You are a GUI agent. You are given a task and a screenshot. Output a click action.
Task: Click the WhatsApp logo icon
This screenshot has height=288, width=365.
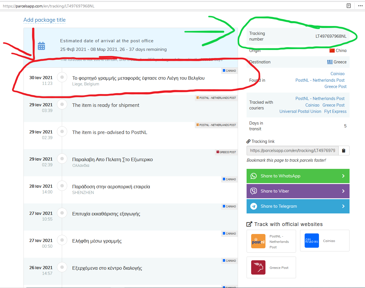[x=254, y=176]
